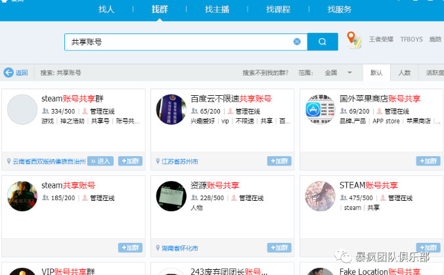Expand the 全国 range dropdown

pyautogui.click(x=349, y=73)
